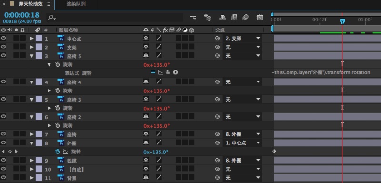
Task: Toggle shy switch on 支架 layer
Action: click(x=146, y=47)
